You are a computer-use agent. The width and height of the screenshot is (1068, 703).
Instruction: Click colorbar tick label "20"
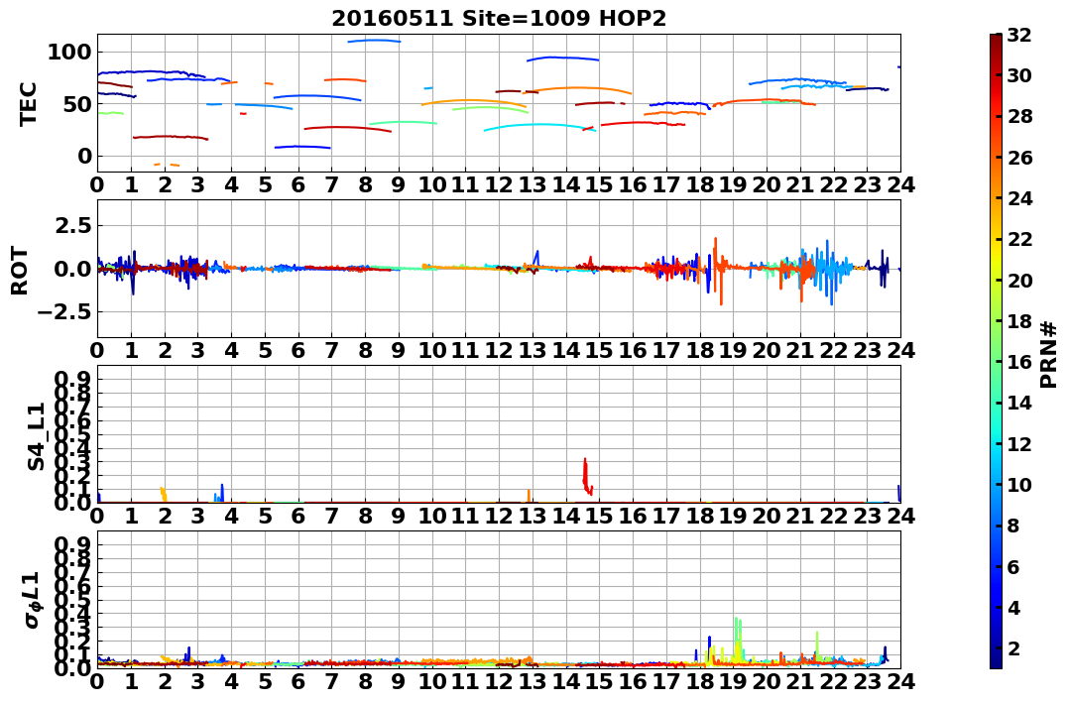coord(1019,280)
